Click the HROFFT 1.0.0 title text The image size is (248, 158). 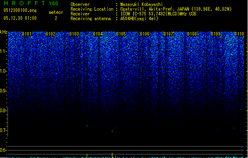tap(31, 3)
